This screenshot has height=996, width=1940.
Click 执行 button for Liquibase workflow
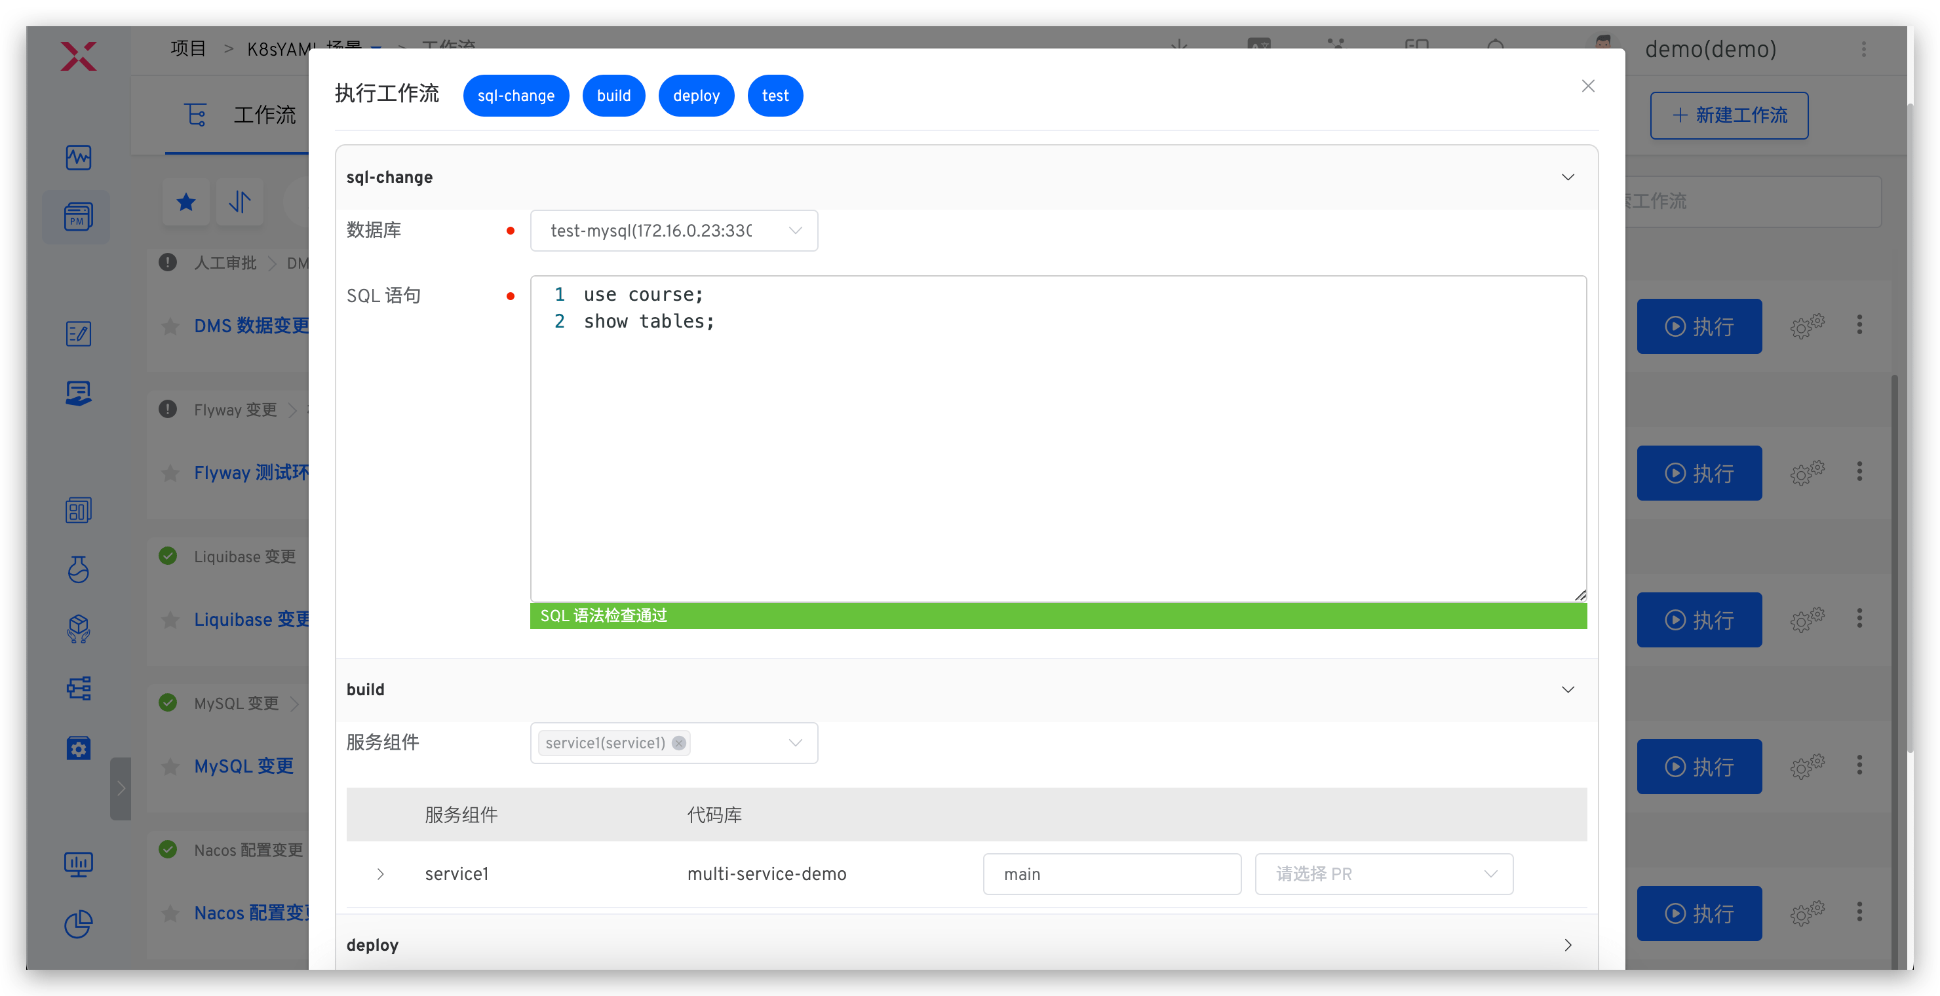click(1698, 620)
